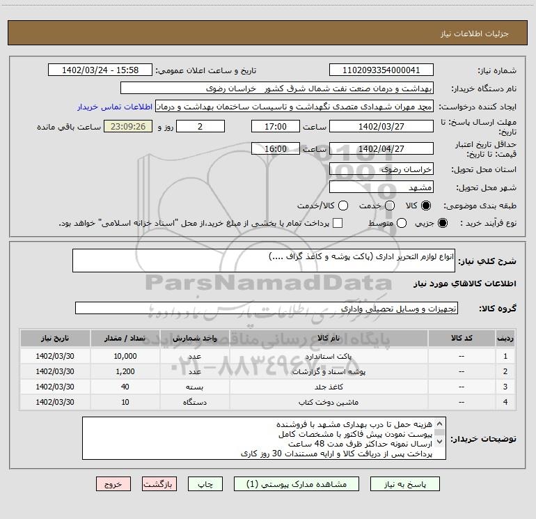The image size is (536, 519).
Task: Click the جزئیات اطلاعات نیاز page header
Action: (x=475, y=33)
